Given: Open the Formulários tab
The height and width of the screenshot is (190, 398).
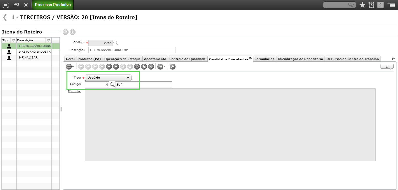Looking at the screenshot, I should pyautogui.click(x=264, y=59).
